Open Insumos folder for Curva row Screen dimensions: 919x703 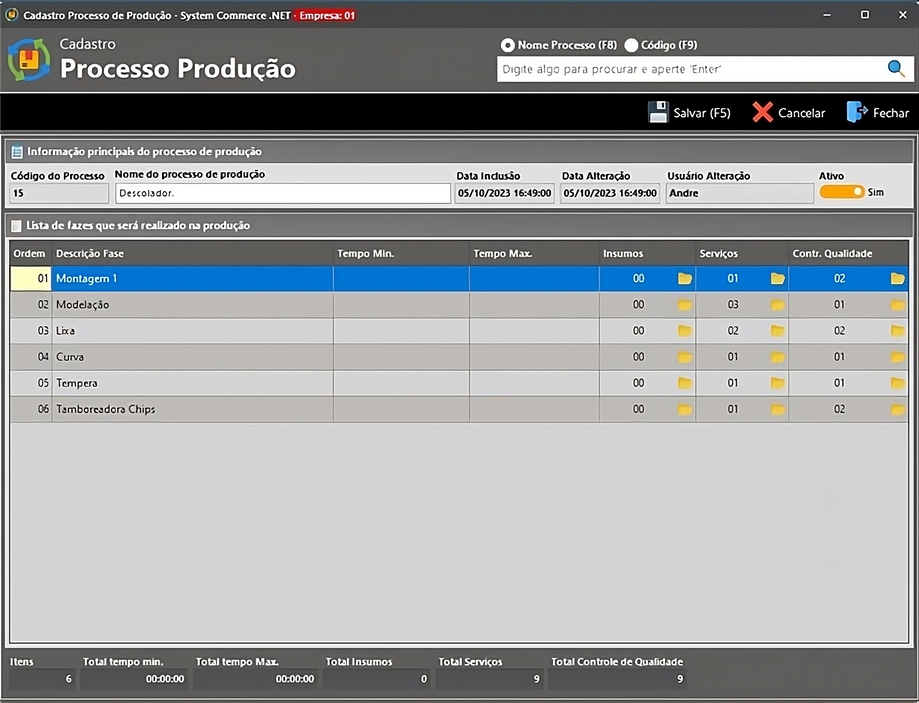(x=685, y=357)
